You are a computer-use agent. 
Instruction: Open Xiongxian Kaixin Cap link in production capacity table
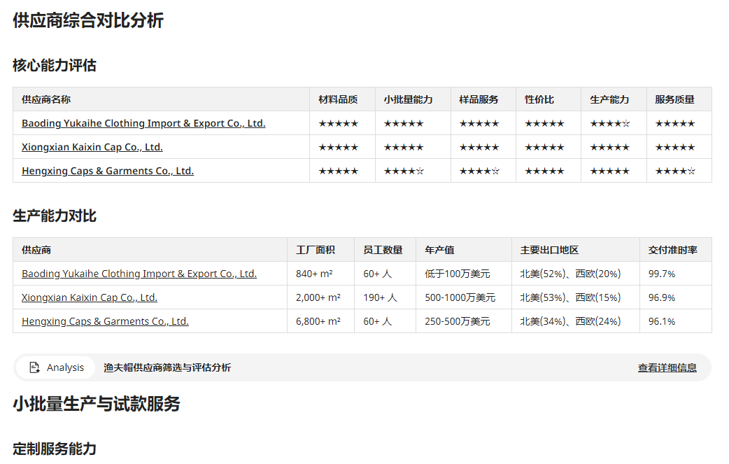pyautogui.click(x=90, y=297)
